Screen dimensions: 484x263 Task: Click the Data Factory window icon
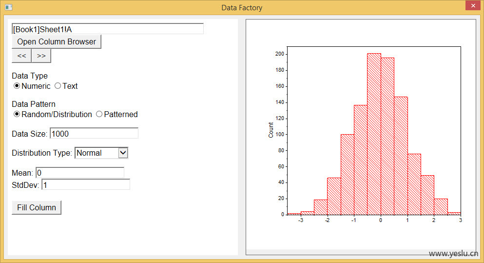point(9,7)
